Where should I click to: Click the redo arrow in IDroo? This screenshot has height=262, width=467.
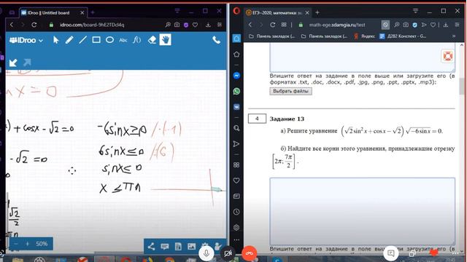(x=27, y=63)
